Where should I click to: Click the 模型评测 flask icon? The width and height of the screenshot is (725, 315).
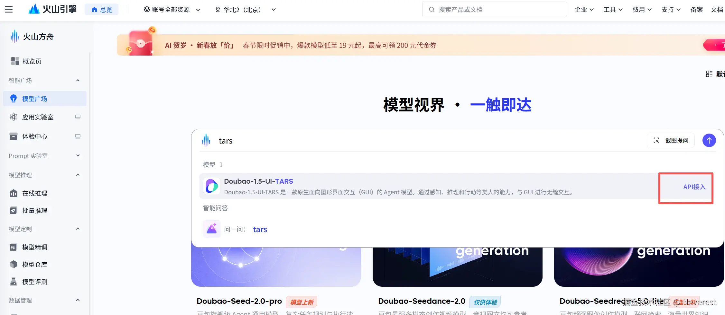coord(14,282)
